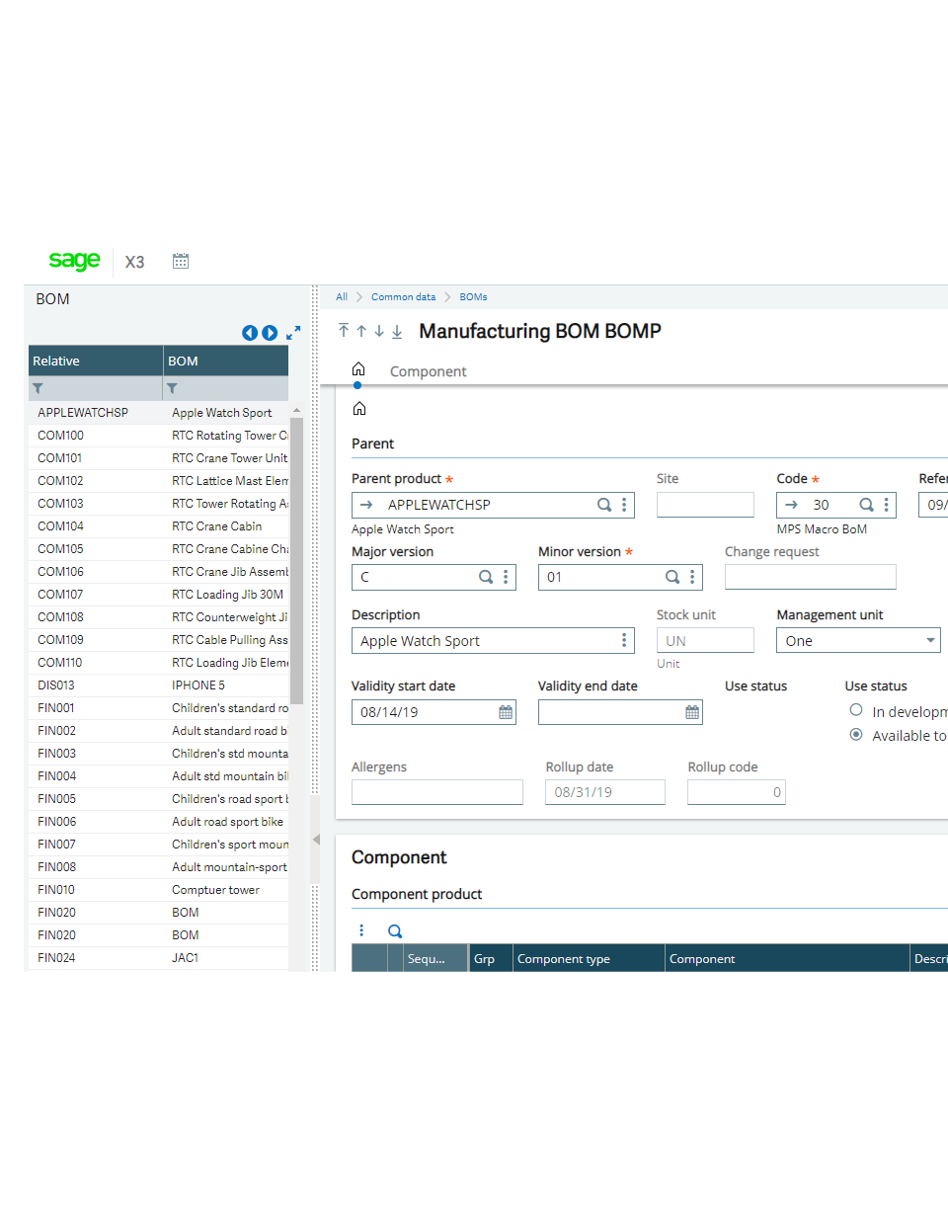Open the Parent product lookup magnifier
948x1209 pixels.
(x=604, y=505)
